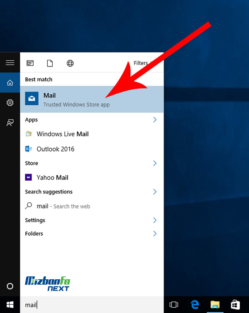249x313 pixels.
Task: Open Task View on the taskbar
Action: tap(174, 305)
